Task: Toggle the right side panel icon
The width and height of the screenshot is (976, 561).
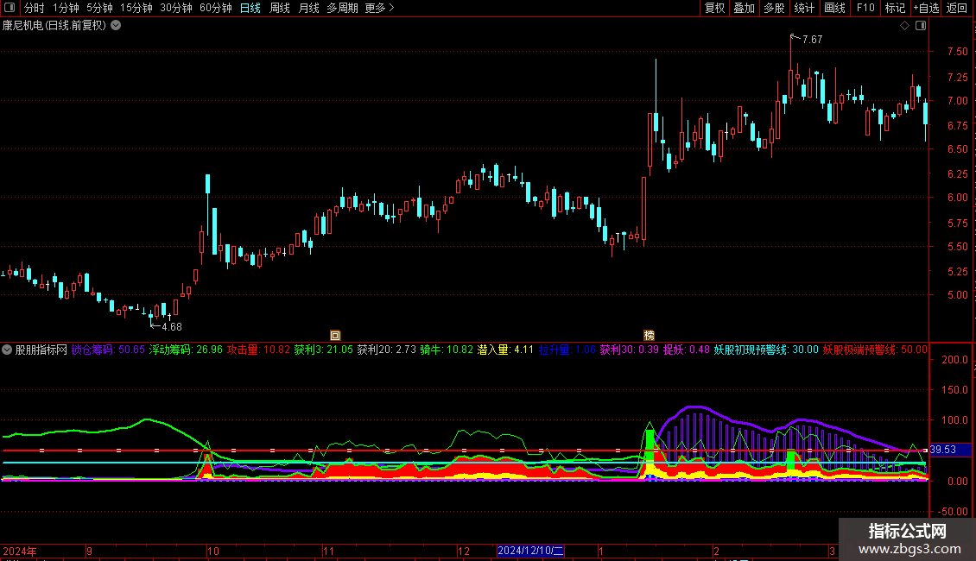Action: click(x=921, y=26)
